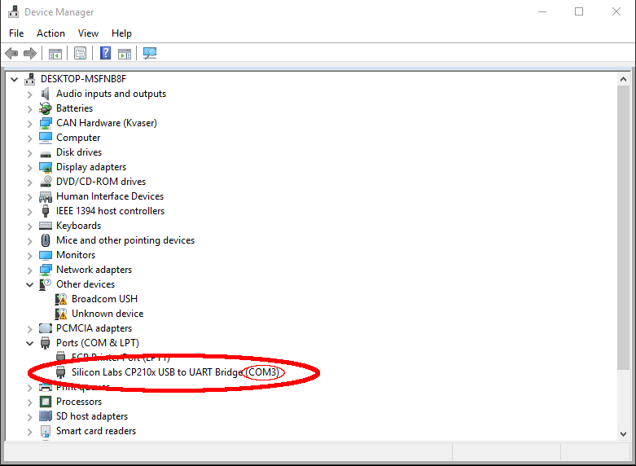The height and width of the screenshot is (466, 636).
Task: Click the Human Interface Devices icon
Action: click(46, 196)
